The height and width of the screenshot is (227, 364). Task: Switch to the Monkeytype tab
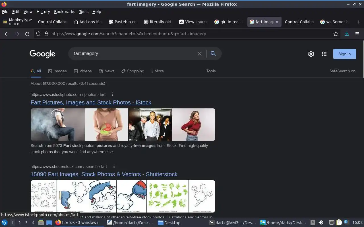[x=17, y=22]
